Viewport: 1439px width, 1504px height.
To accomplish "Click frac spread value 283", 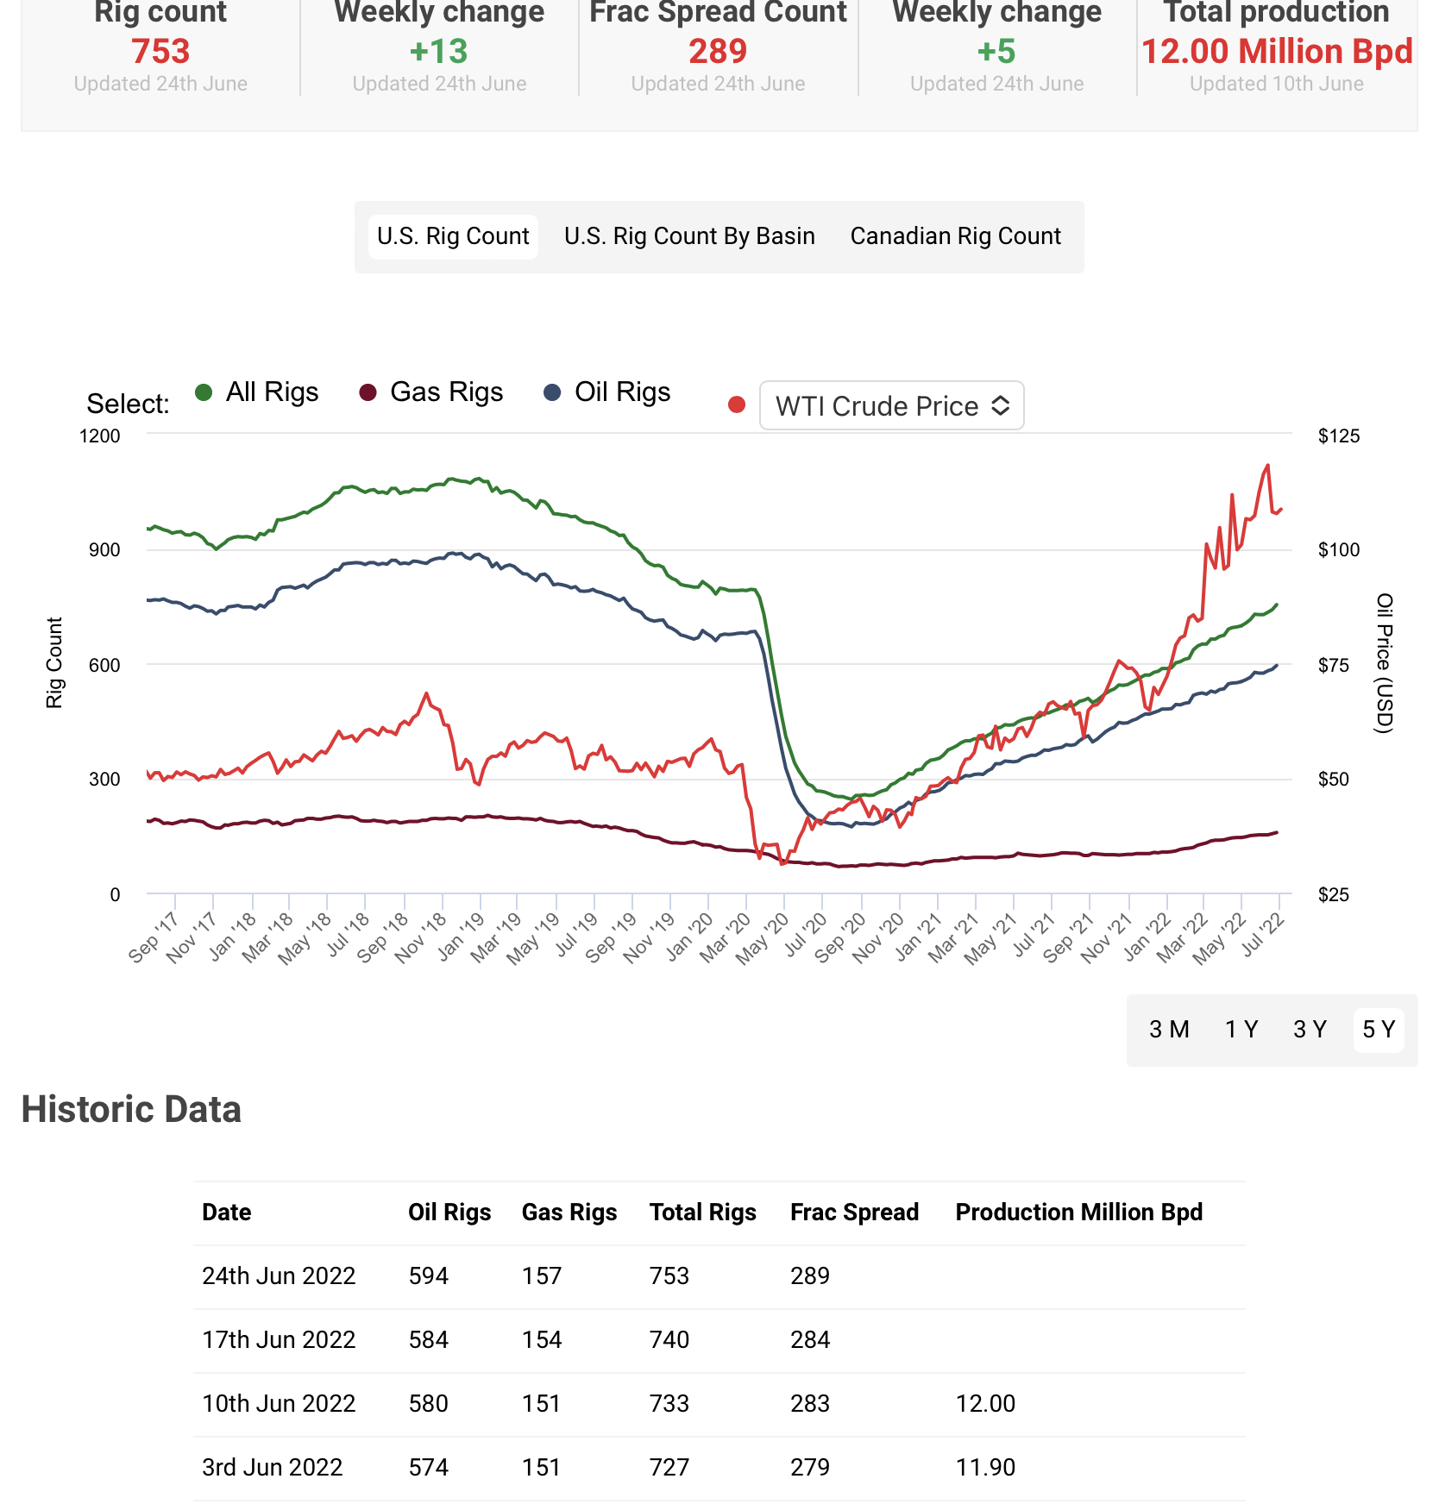I will [810, 1404].
